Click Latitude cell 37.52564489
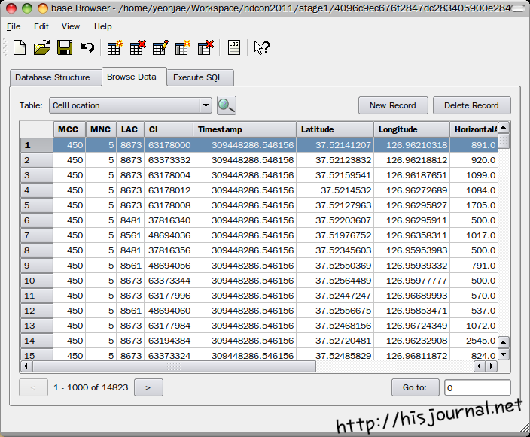The width and height of the screenshot is (530, 437). click(335, 281)
